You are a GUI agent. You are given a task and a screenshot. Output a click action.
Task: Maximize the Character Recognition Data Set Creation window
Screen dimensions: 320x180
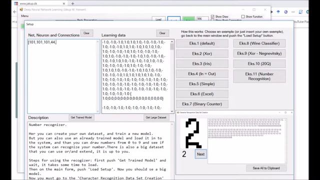pyautogui.click(x=285, y=112)
